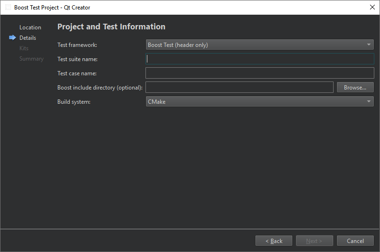380x252 pixels.
Task: Click the Qt Creator window icon in title bar
Action: coord(8,8)
